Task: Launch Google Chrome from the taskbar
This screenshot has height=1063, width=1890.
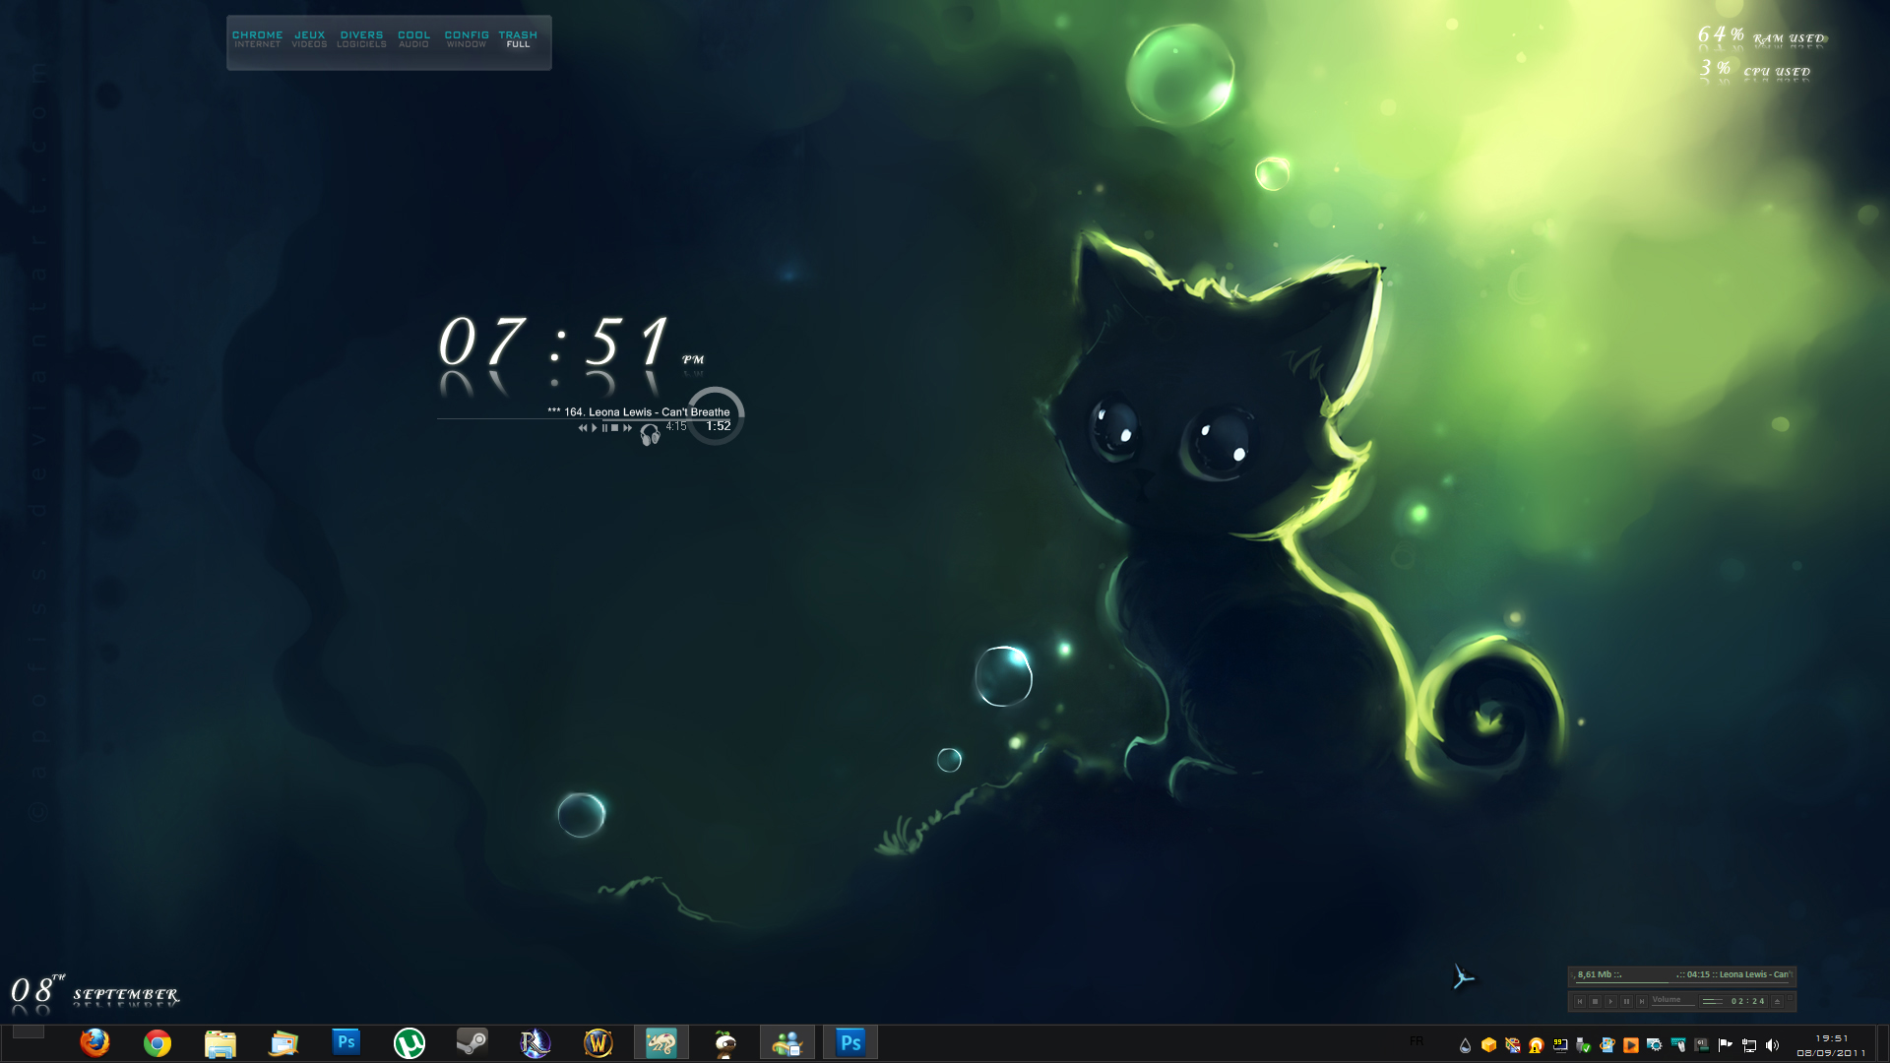Action: pyautogui.click(x=157, y=1042)
